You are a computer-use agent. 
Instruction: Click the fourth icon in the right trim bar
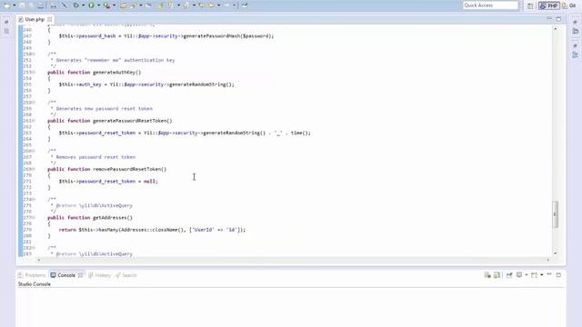[x=575, y=54]
